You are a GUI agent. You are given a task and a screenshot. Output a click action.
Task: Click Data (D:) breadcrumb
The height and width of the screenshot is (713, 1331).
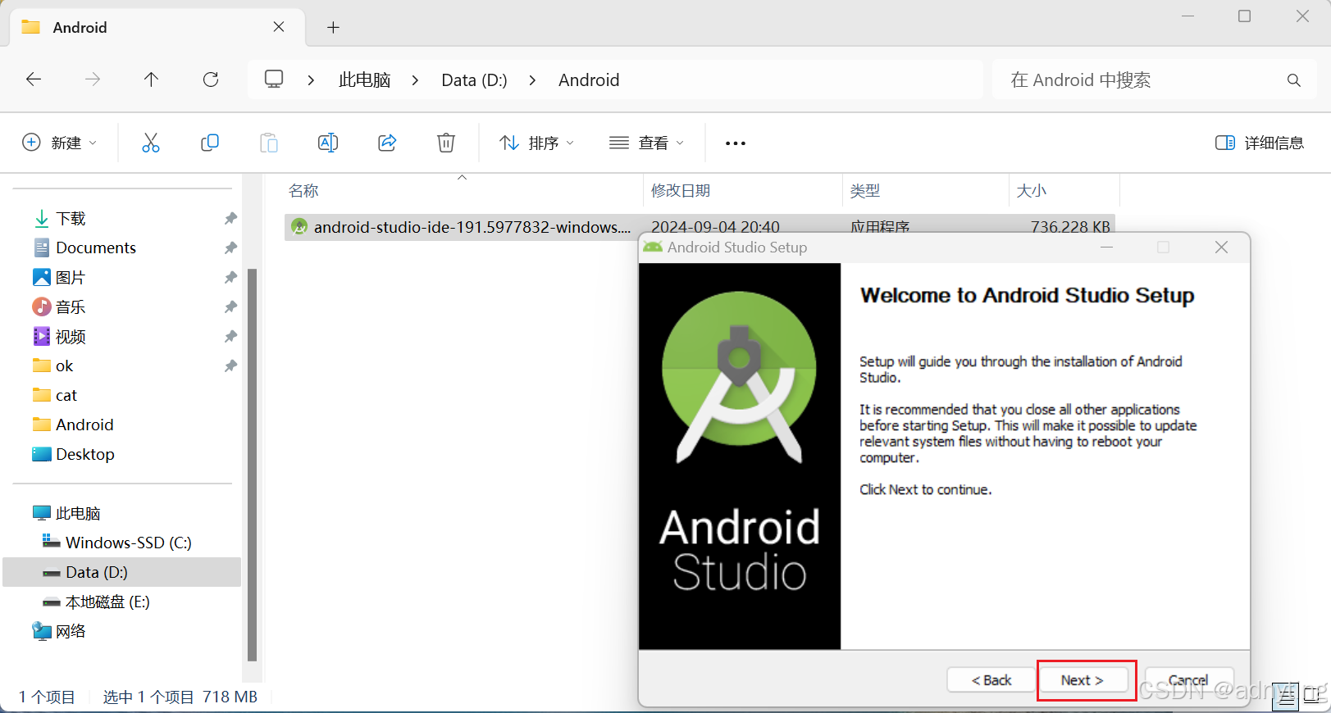coord(474,80)
